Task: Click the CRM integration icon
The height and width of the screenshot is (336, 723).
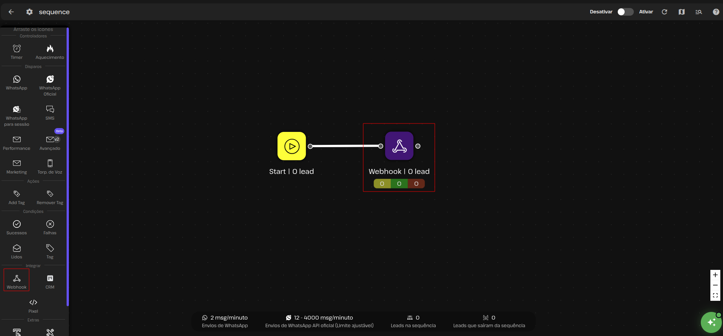Action: (50, 279)
